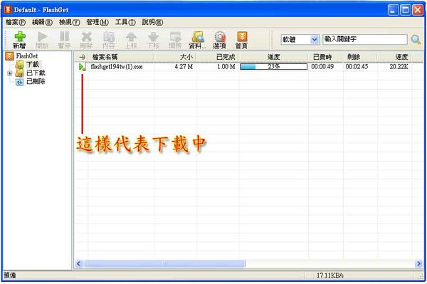The image size is (427, 284).
Task: Select file flashget194tw(1).exe
Action: point(117,67)
